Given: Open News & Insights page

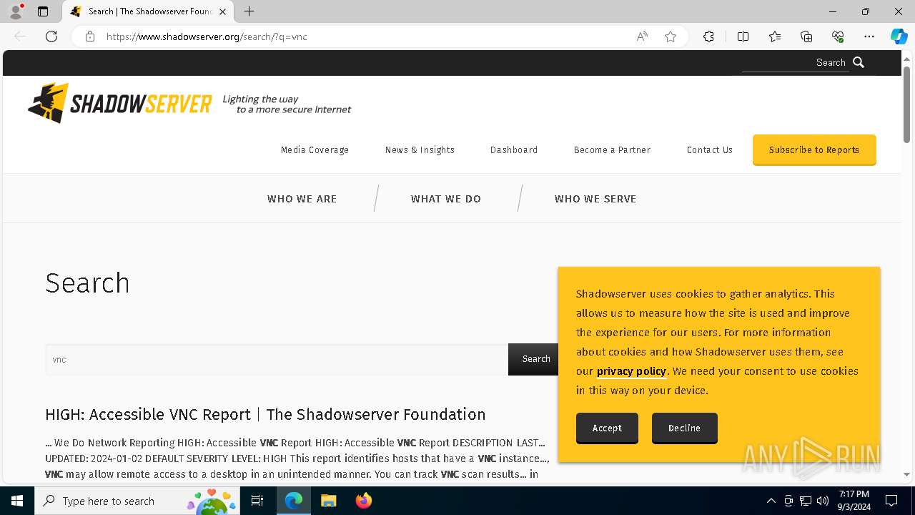Looking at the screenshot, I should point(420,150).
